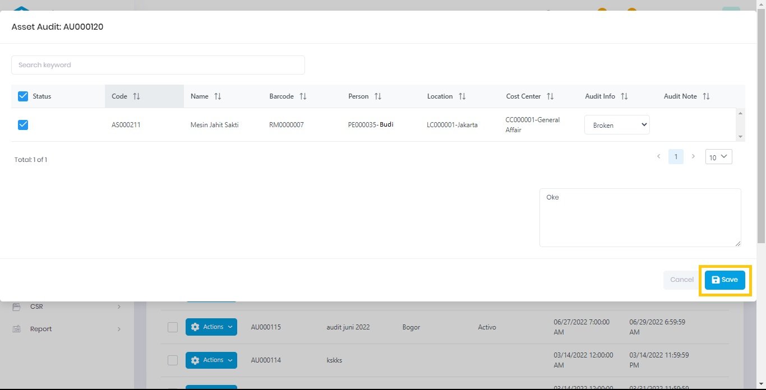This screenshot has width=766, height=390.
Task: Sort the Cost Center column icon
Action: point(550,96)
